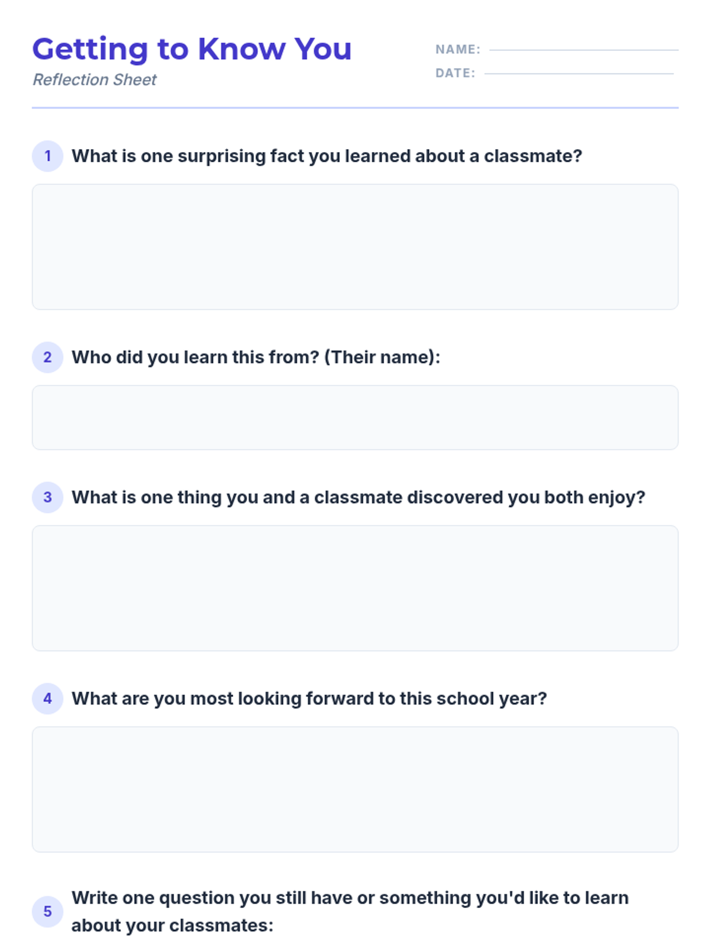Click the 'Who did you learn this from' text

(256, 357)
